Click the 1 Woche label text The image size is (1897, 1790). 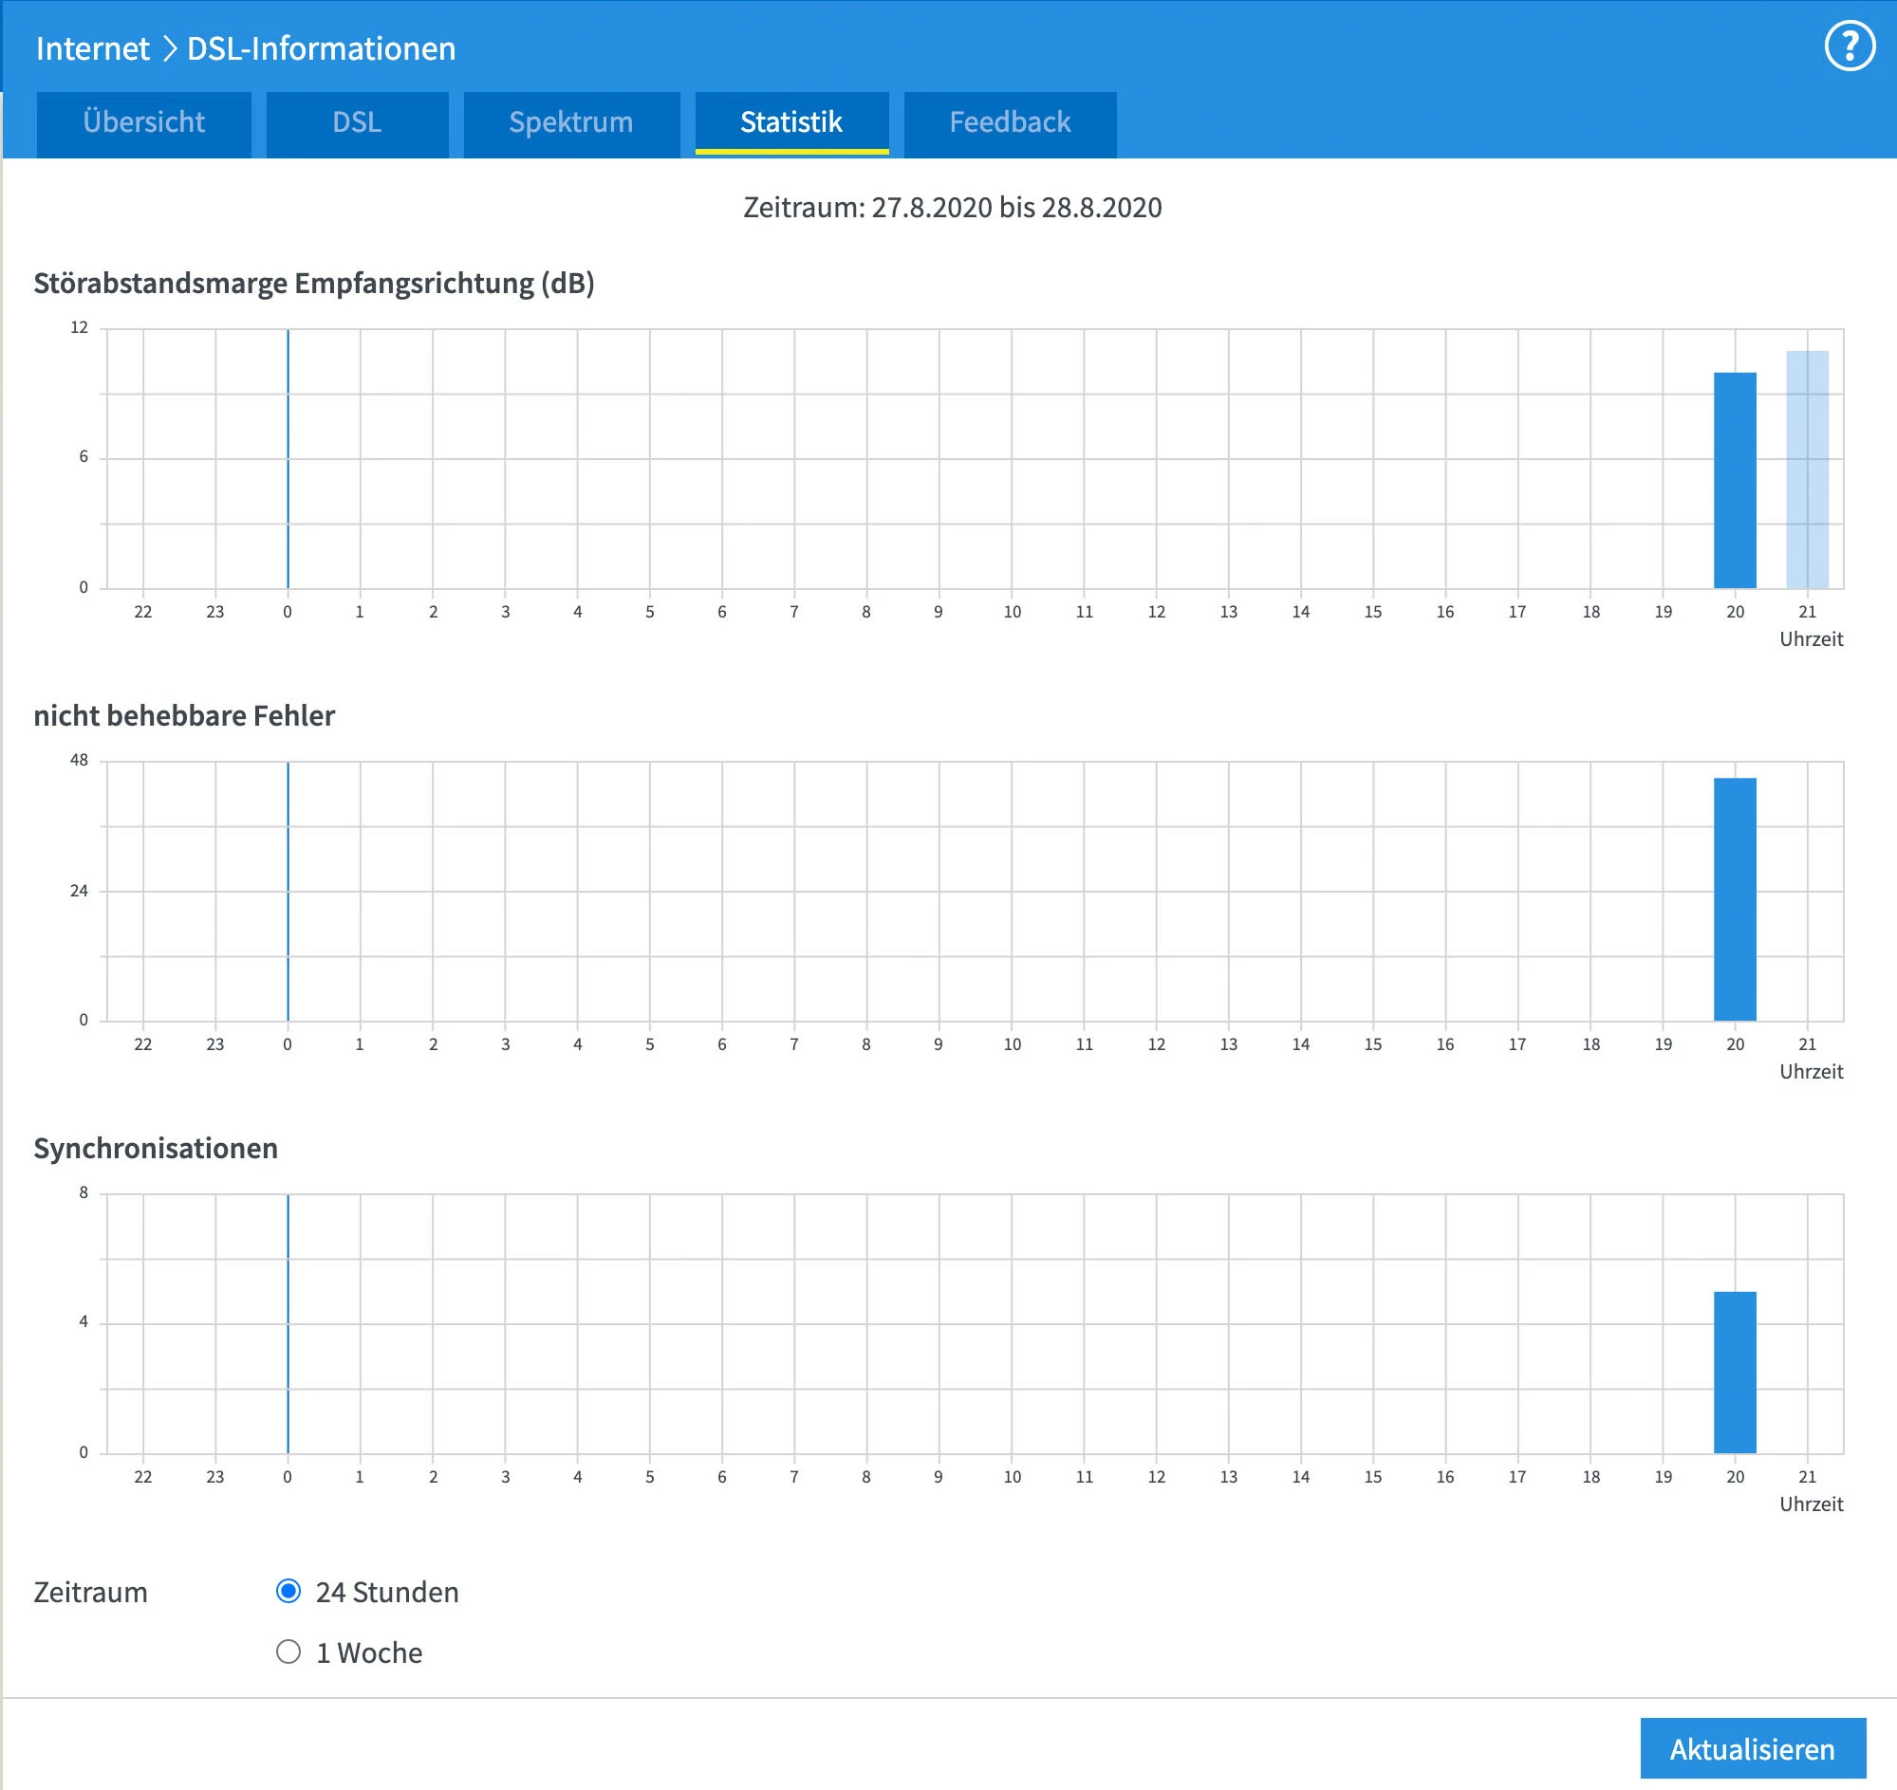click(368, 1652)
